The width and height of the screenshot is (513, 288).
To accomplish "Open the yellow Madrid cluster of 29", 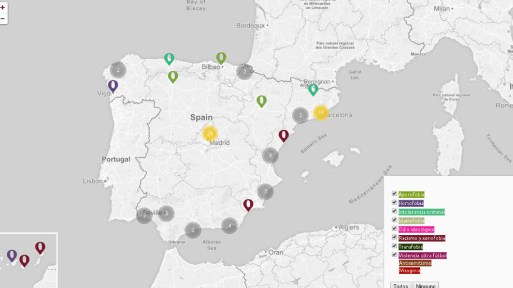I will click(x=209, y=134).
